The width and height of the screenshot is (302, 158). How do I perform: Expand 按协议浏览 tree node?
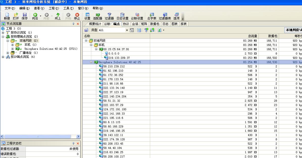coord(3,33)
